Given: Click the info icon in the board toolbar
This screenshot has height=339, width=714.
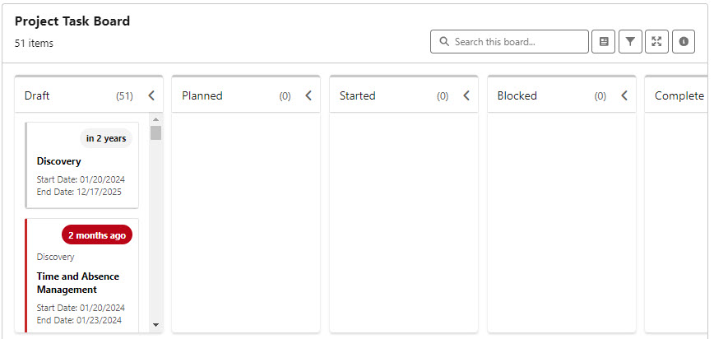Looking at the screenshot, I should 684,42.
